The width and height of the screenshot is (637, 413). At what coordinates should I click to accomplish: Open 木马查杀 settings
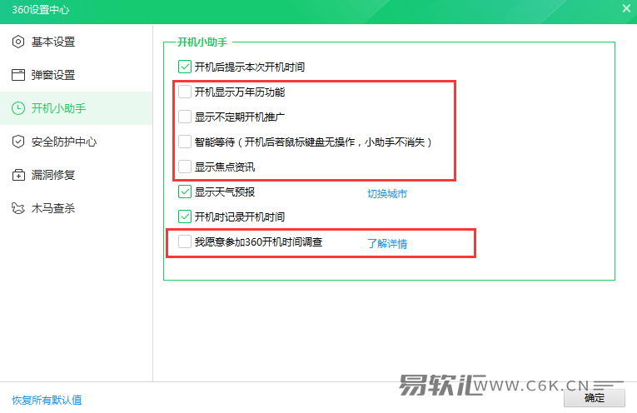tap(77, 208)
